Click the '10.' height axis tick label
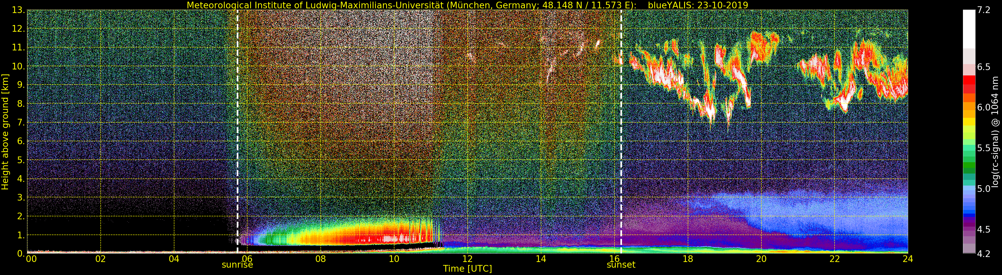1002x275 pixels. [18, 66]
